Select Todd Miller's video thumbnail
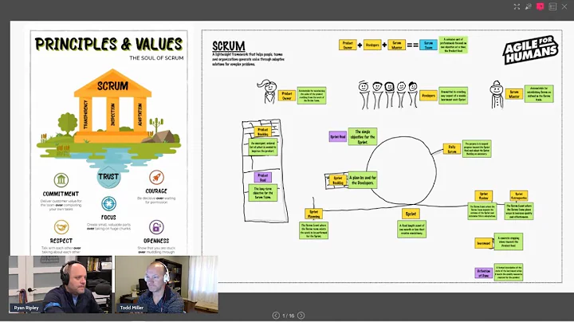574x322 pixels. pyautogui.click(x=167, y=285)
